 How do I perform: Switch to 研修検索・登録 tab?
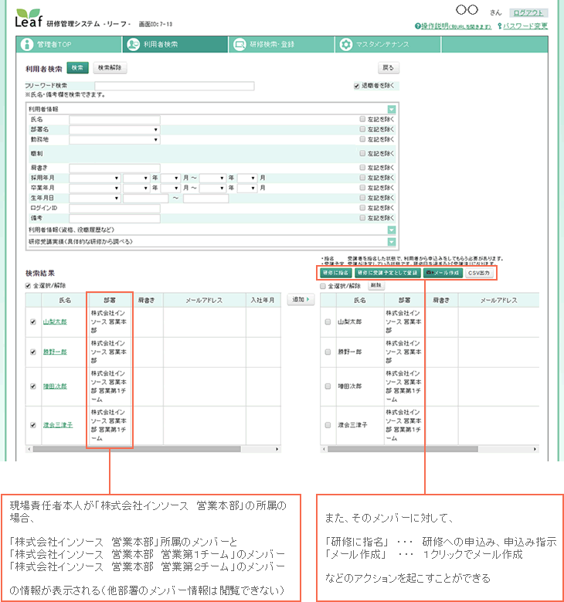[282, 45]
